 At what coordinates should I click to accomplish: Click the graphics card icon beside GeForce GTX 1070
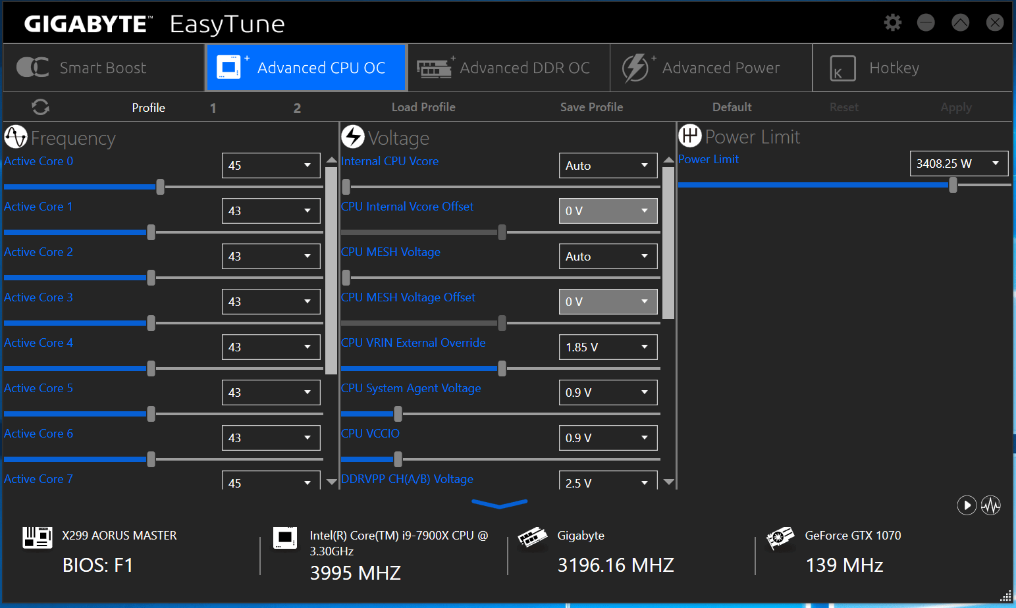(x=780, y=538)
